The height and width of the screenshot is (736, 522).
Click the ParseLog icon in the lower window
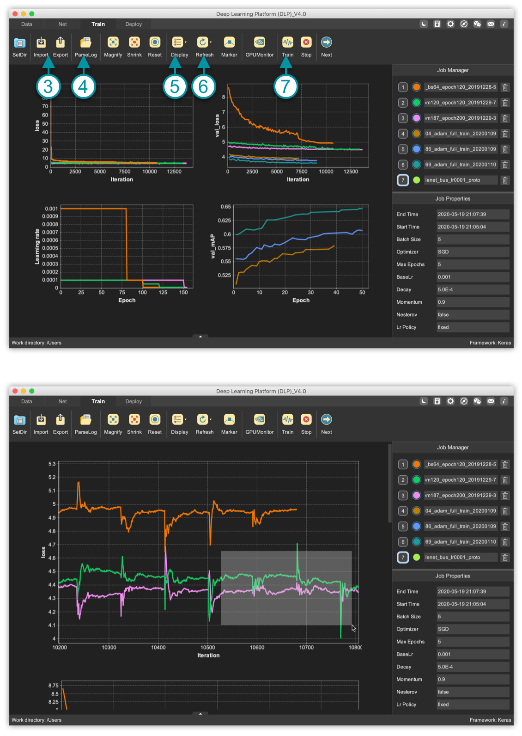[85, 420]
